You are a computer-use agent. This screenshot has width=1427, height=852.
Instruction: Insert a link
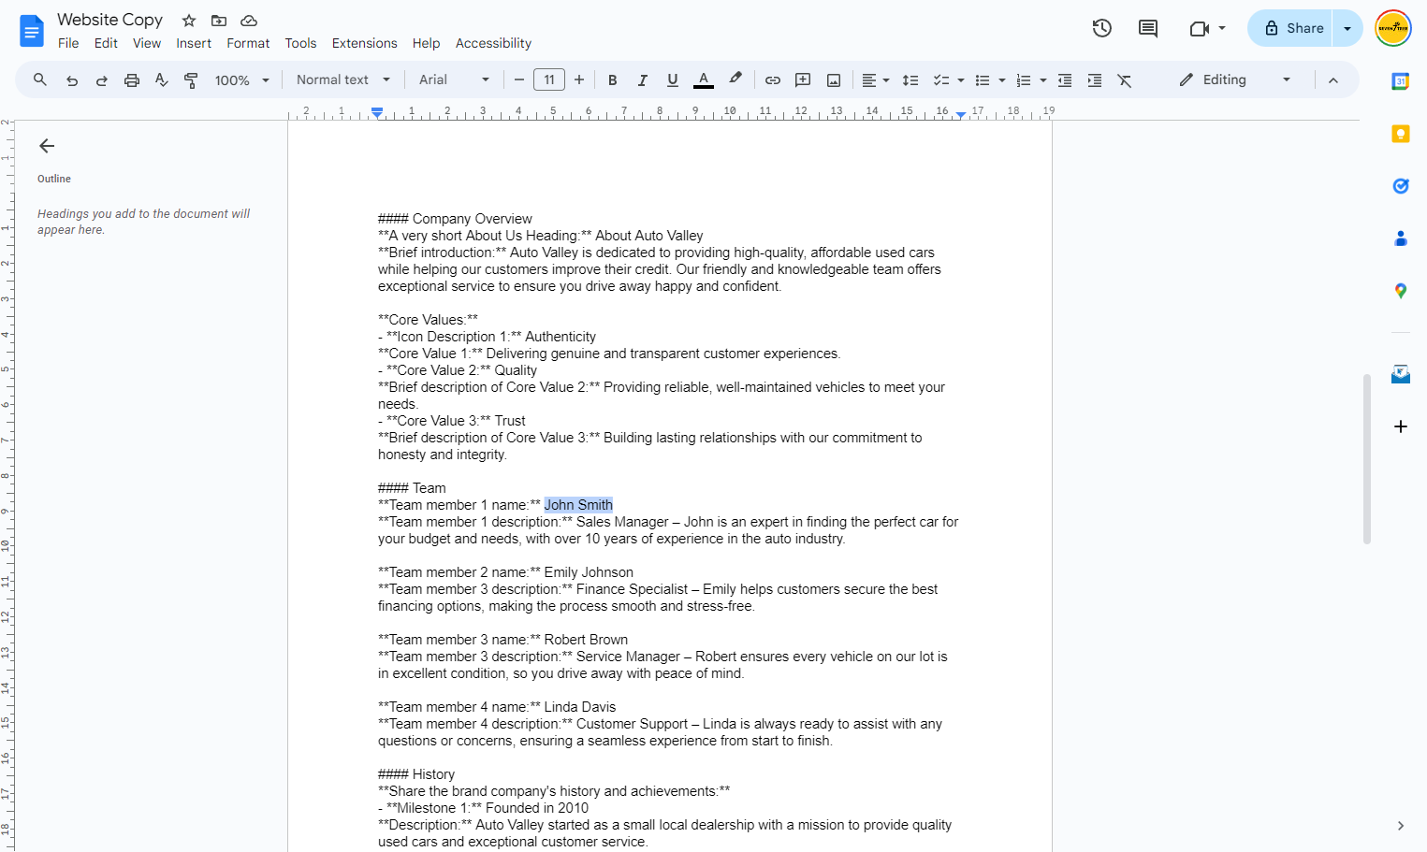click(773, 80)
